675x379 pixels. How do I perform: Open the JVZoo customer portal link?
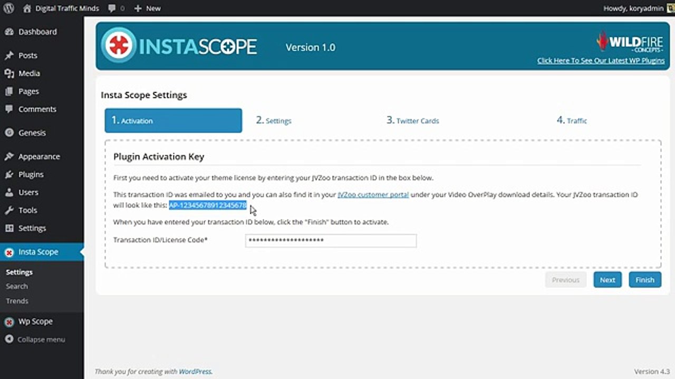(x=373, y=194)
